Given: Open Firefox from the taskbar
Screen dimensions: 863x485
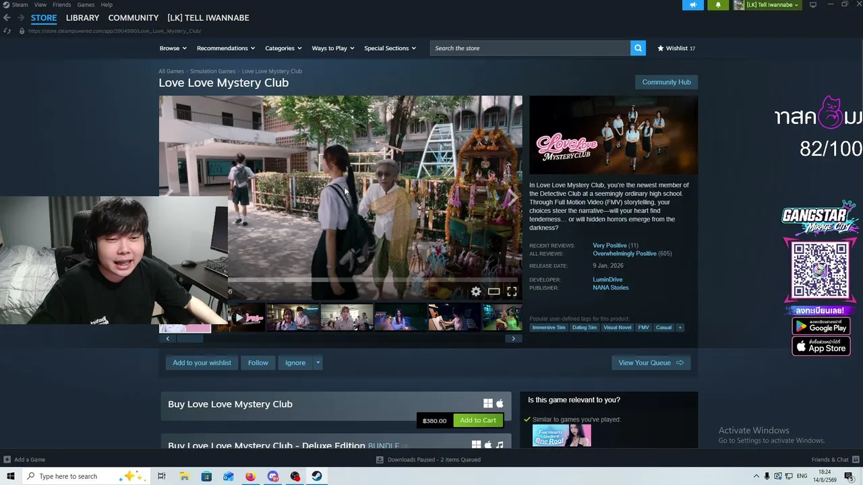Looking at the screenshot, I should (x=251, y=476).
